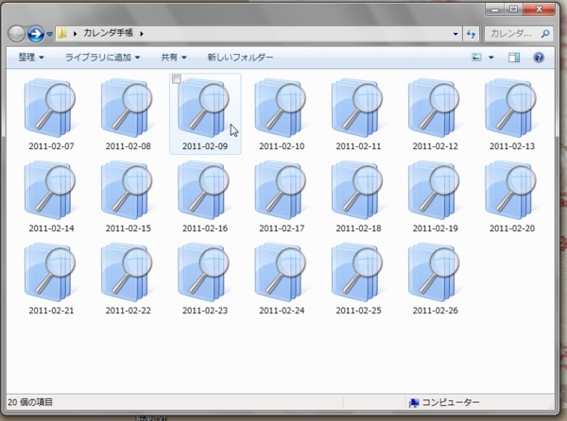567x421 pixels.
Task: Open Explorer help with question mark icon
Action: point(539,58)
